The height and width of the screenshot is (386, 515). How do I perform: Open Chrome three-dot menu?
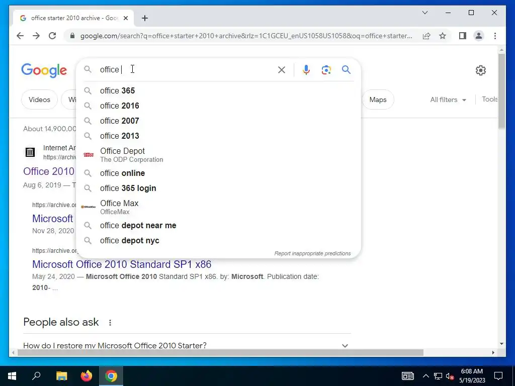coord(495,36)
